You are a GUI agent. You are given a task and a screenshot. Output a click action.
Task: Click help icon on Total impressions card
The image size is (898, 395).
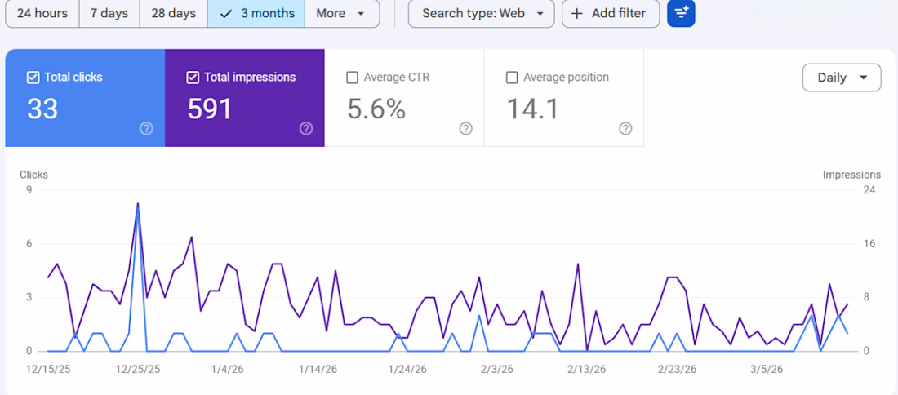[x=306, y=128]
